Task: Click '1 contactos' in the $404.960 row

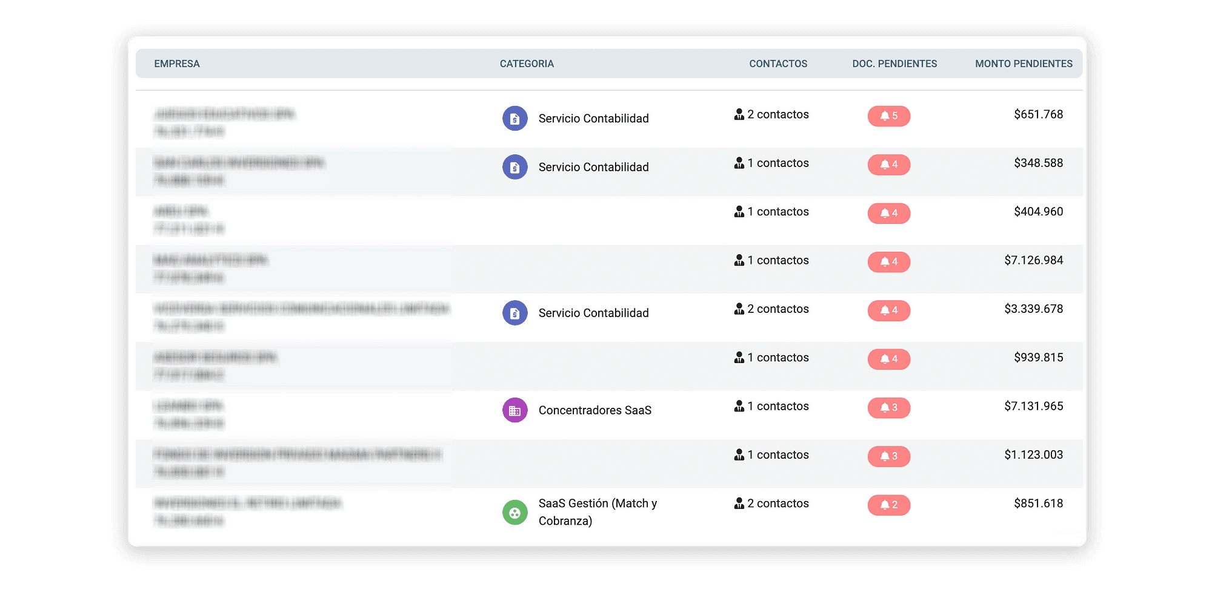Action: coord(777,212)
